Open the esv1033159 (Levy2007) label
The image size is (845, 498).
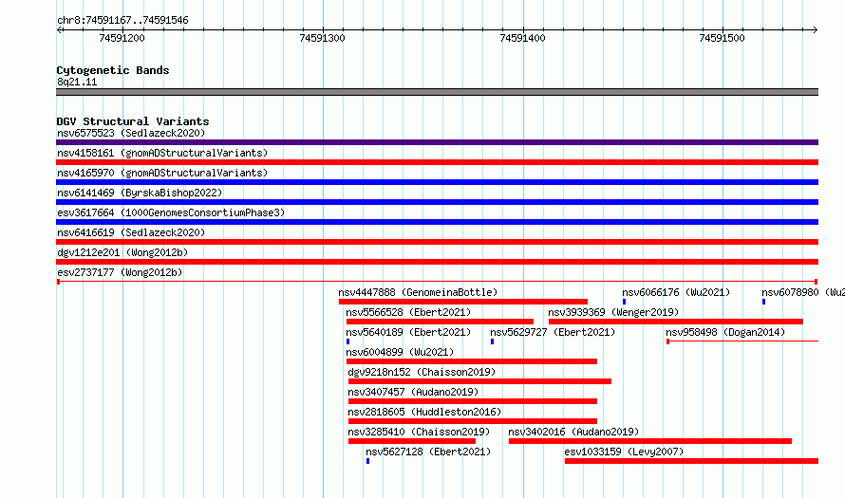pos(624,452)
